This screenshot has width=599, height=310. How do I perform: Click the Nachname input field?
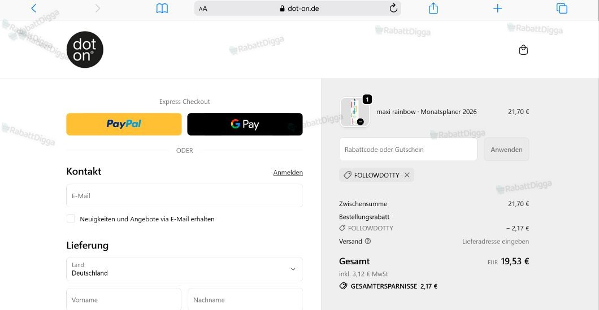[245, 299]
